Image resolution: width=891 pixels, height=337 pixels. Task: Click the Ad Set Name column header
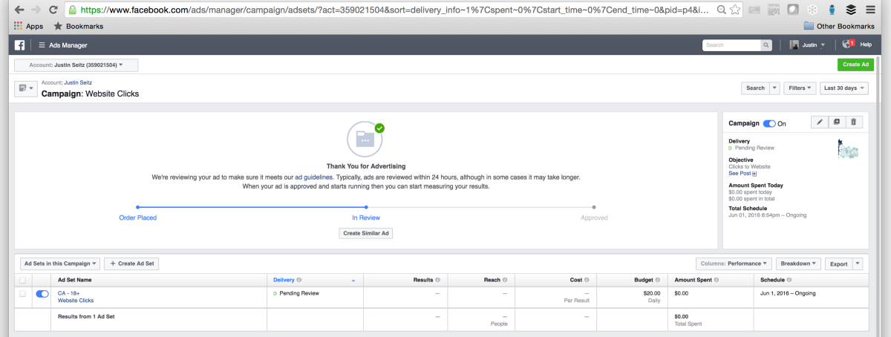[x=75, y=280]
